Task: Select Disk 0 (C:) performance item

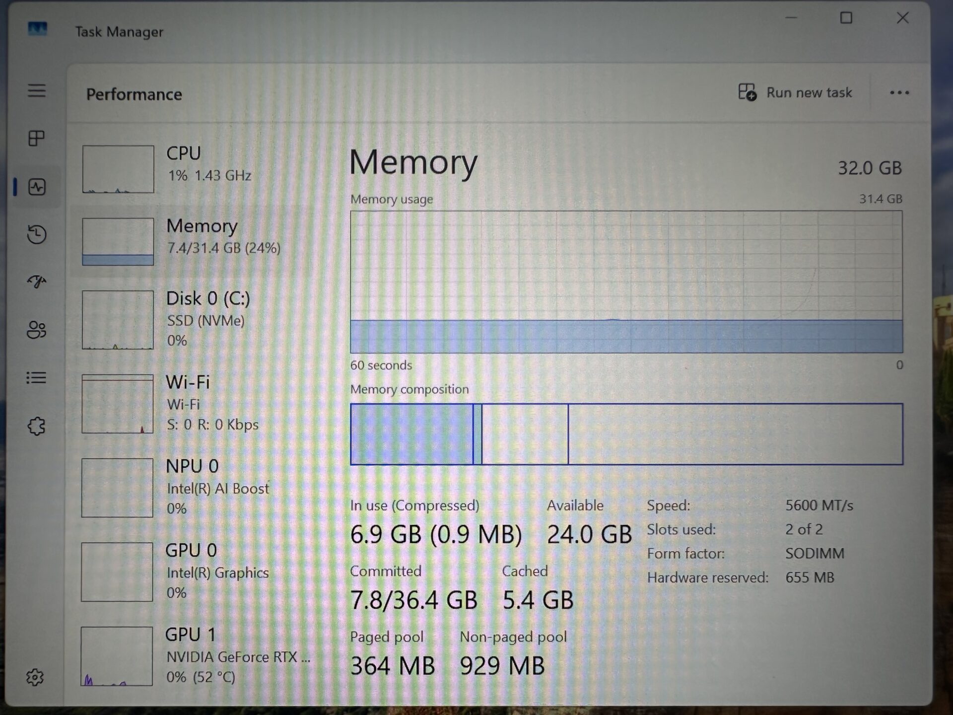Action: 199,319
